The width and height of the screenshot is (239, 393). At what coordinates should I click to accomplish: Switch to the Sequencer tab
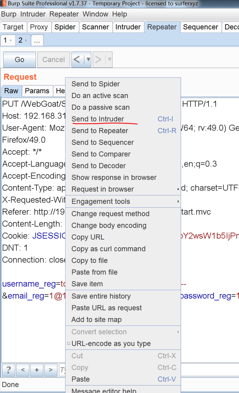click(200, 27)
